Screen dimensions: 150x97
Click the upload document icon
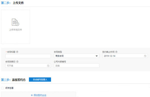point(15,22)
